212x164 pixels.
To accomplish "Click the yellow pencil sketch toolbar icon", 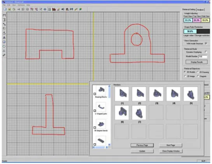I will pos(58,9).
